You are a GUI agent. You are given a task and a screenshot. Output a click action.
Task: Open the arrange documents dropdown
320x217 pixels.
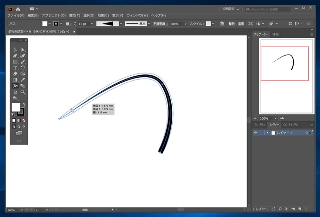pos(34,9)
